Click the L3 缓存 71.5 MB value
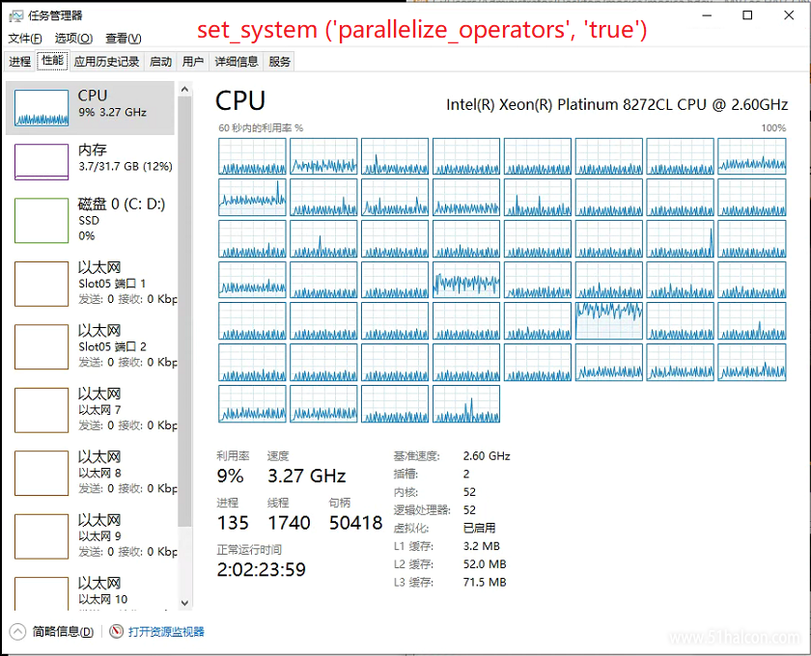 point(485,582)
